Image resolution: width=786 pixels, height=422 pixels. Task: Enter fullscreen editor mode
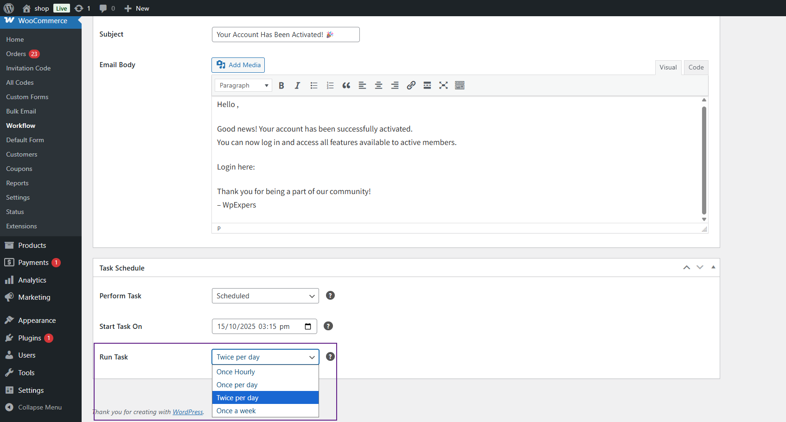click(x=443, y=86)
